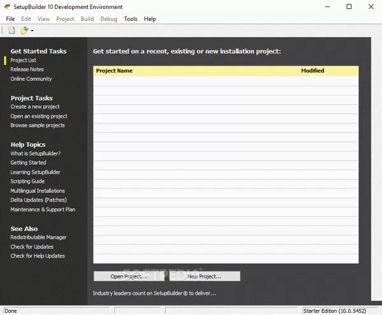Open the Tools menu
Image resolution: width=382 pixels, height=315 pixels.
[131, 19]
